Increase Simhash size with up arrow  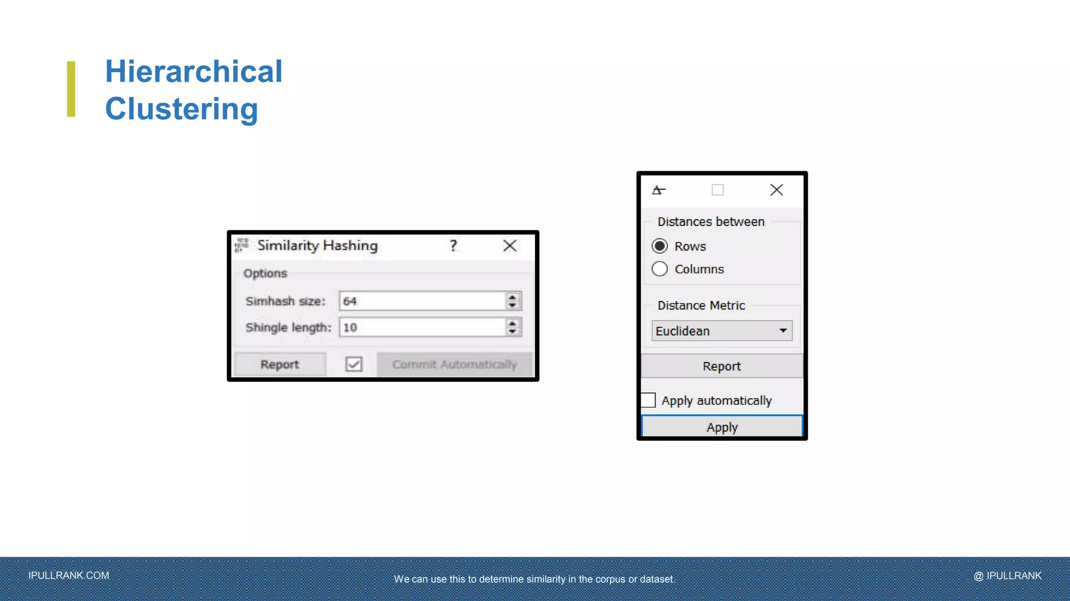click(x=513, y=297)
